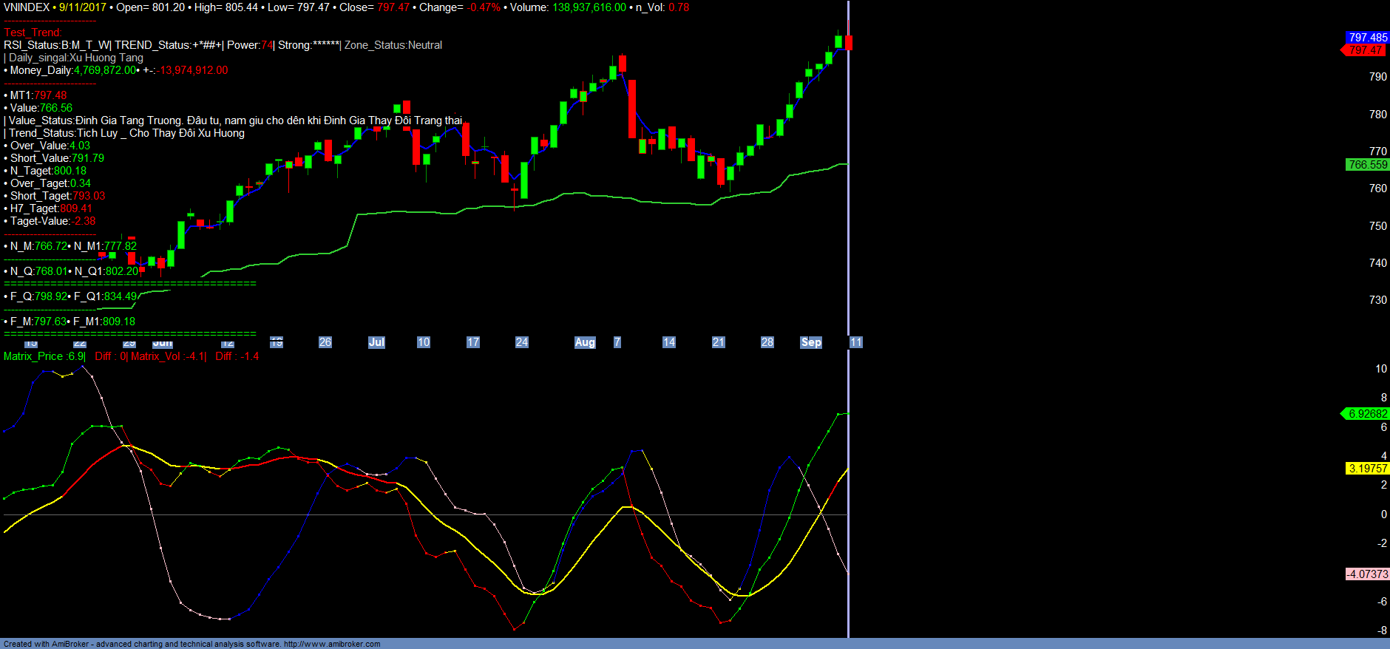Click the VNINDEX symbol title text
This screenshot has width=1390, height=649.
[x=27, y=7]
